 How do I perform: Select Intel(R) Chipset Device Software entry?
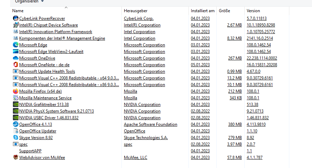click(49, 25)
